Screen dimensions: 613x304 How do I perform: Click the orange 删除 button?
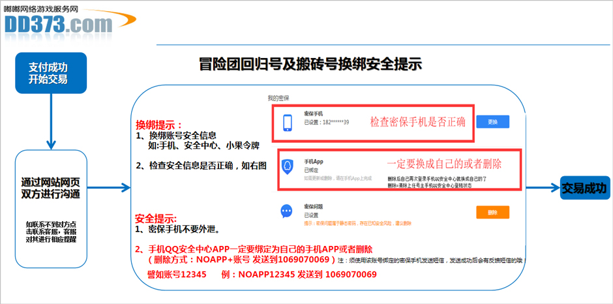pos(492,213)
